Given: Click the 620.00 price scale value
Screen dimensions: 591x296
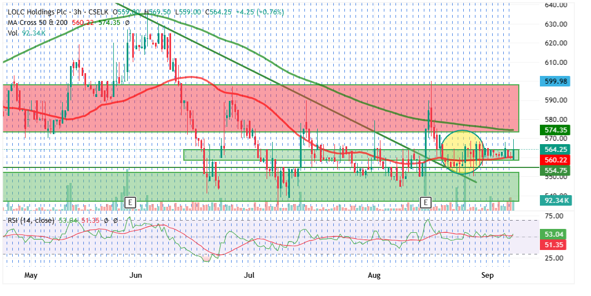Looking at the screenshot, I should coord(556,43).
